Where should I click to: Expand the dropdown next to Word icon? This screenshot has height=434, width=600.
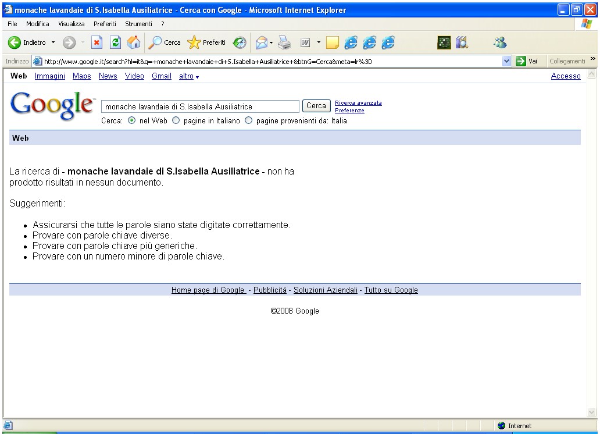tap(319, 42)
